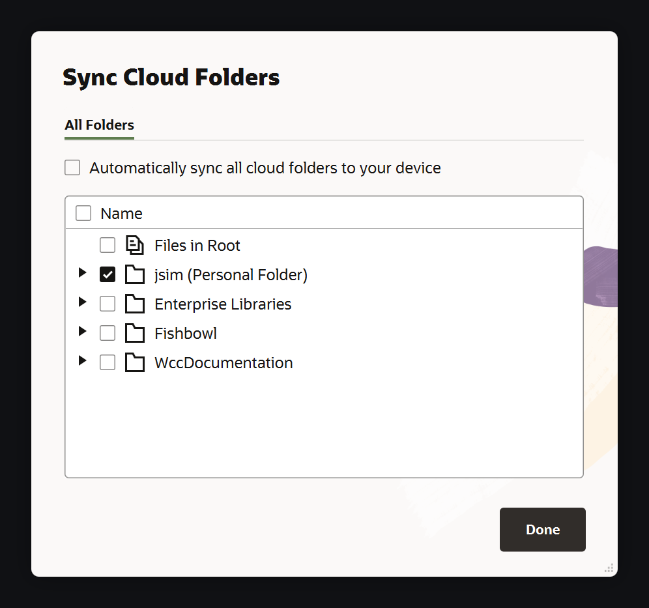Click the Files in Root document icon
Image resolution: width=649 pixels, height=608 pixels.
pyautogui.click(x=134, y=245)
